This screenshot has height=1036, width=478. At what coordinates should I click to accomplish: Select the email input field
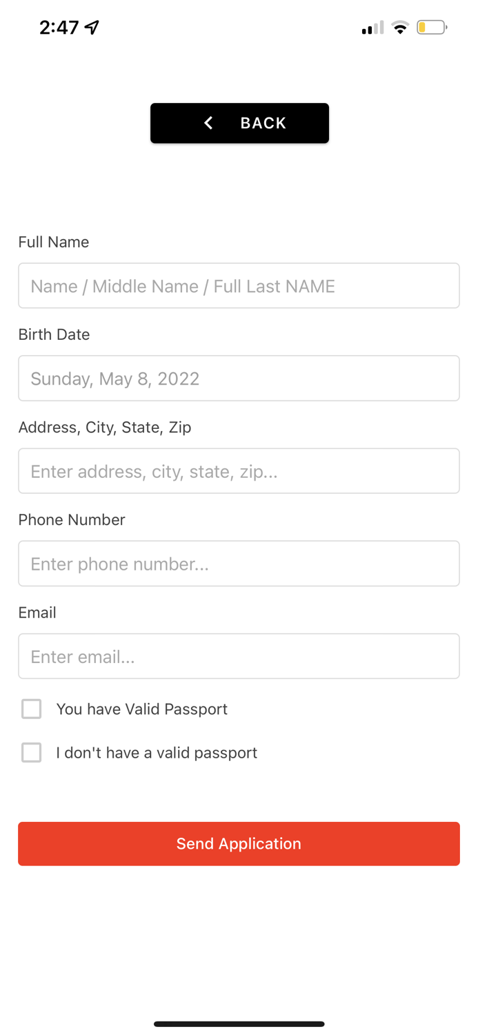pyautogui.click(x=239, y=656)
